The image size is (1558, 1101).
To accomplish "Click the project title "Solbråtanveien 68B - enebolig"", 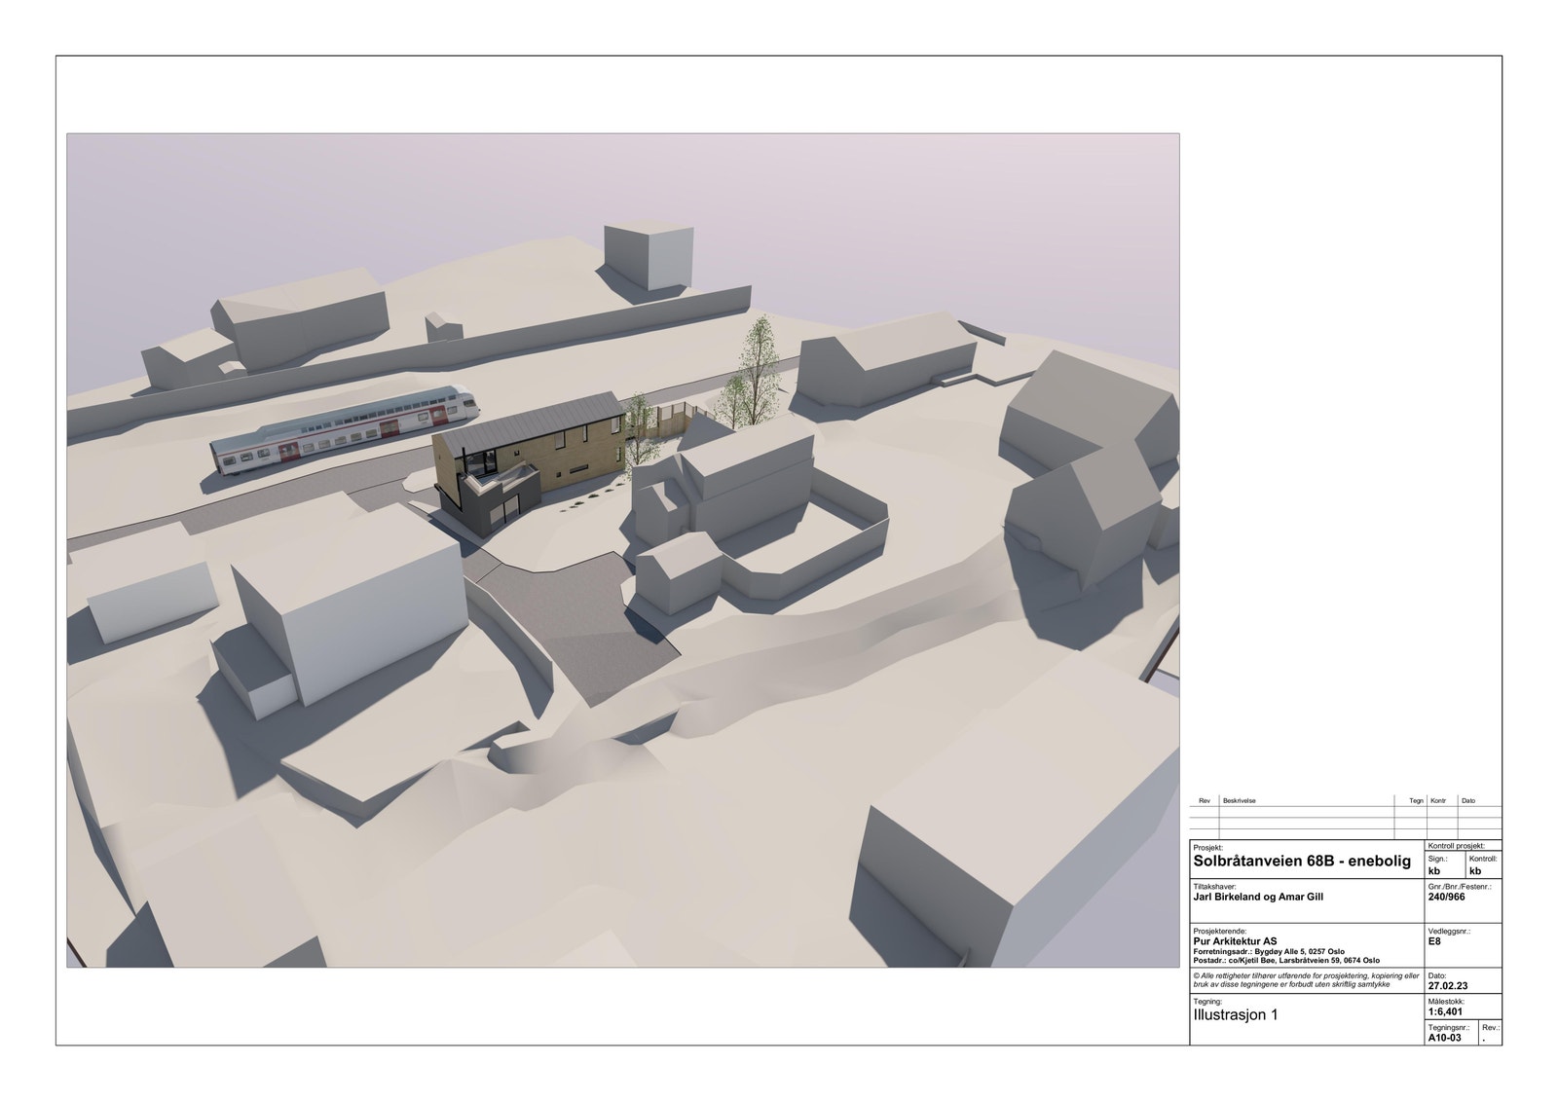I will coord(1301,862).
